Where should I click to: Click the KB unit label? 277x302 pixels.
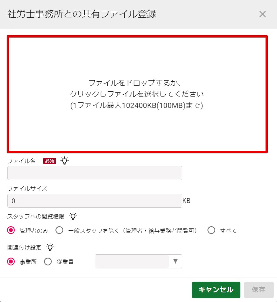tap(186, 201)
